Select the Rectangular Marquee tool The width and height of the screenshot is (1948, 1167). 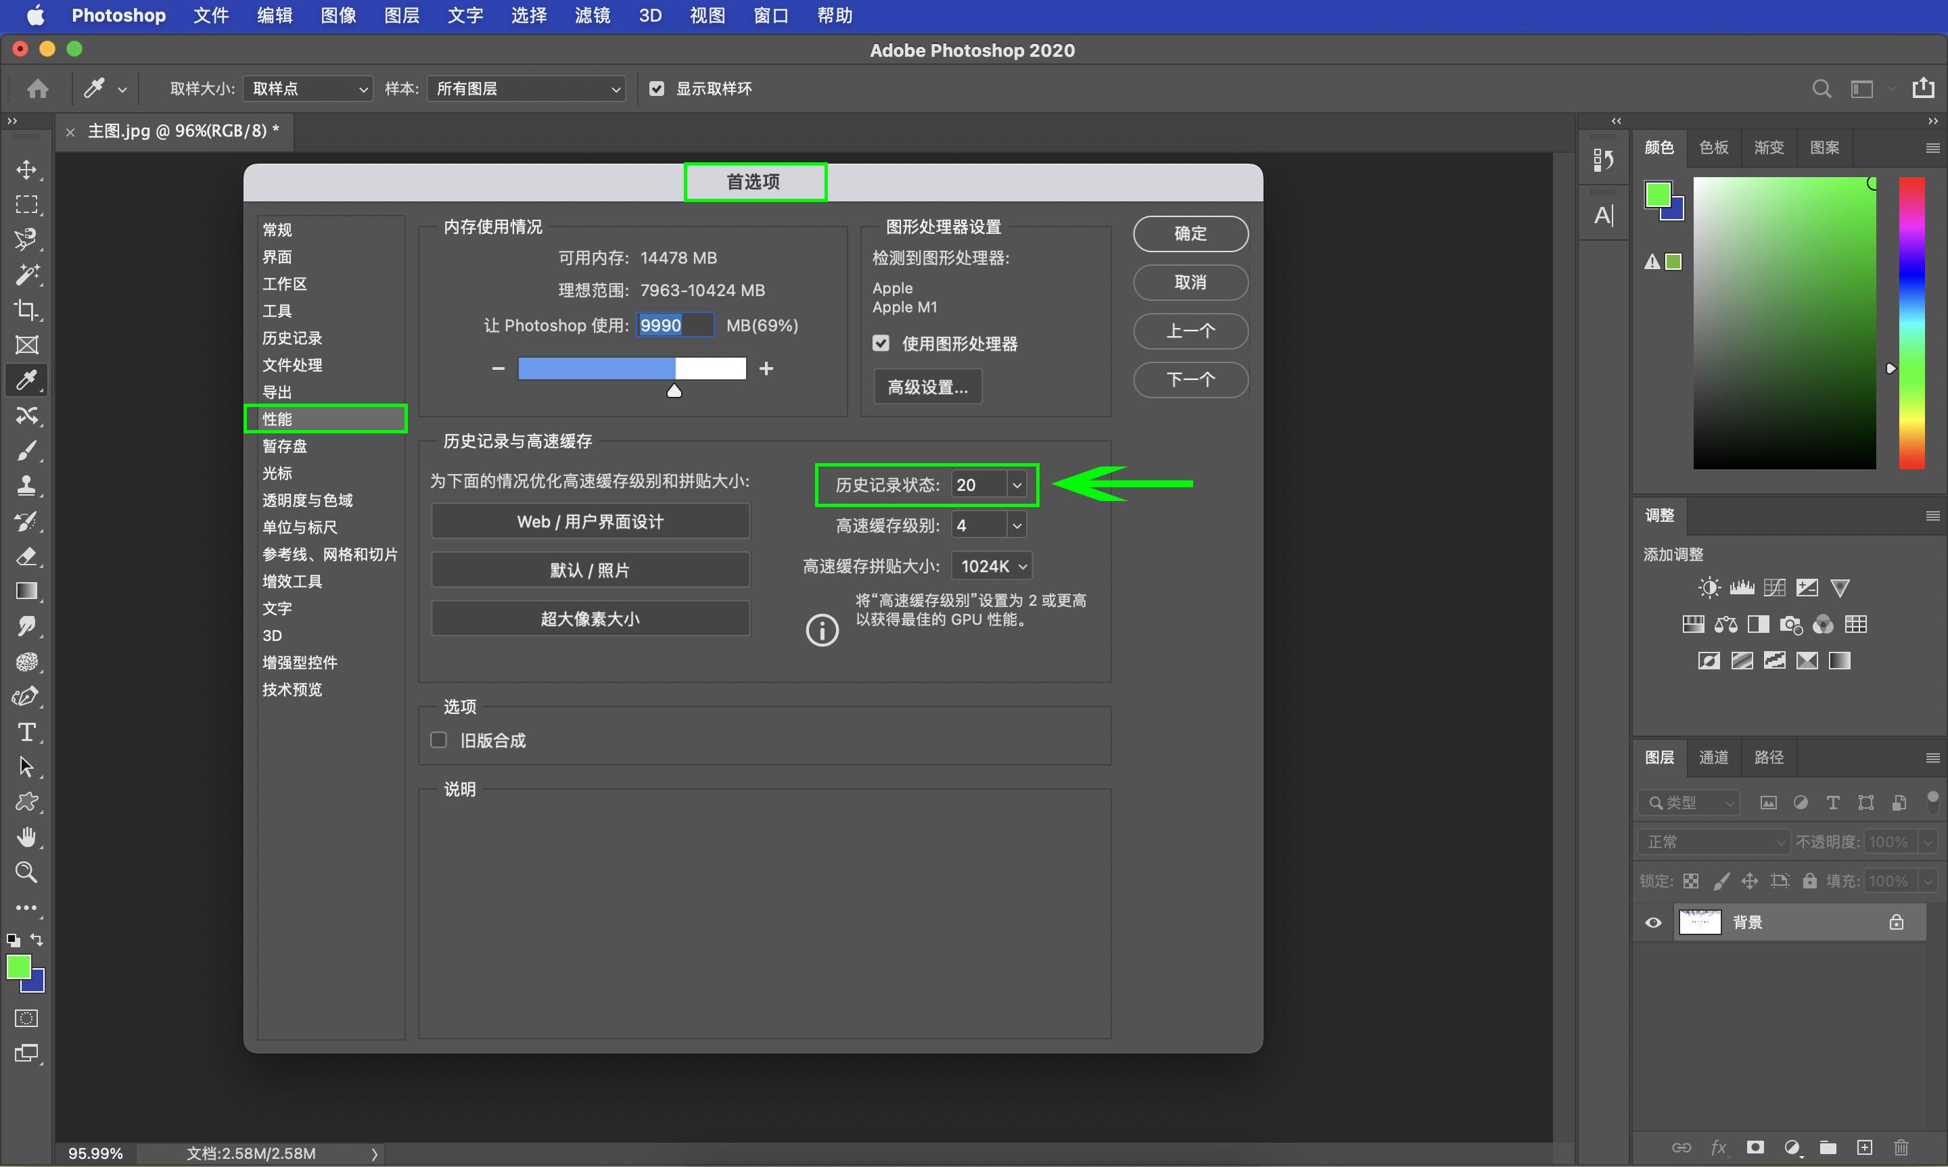click(x=27, y=204)
